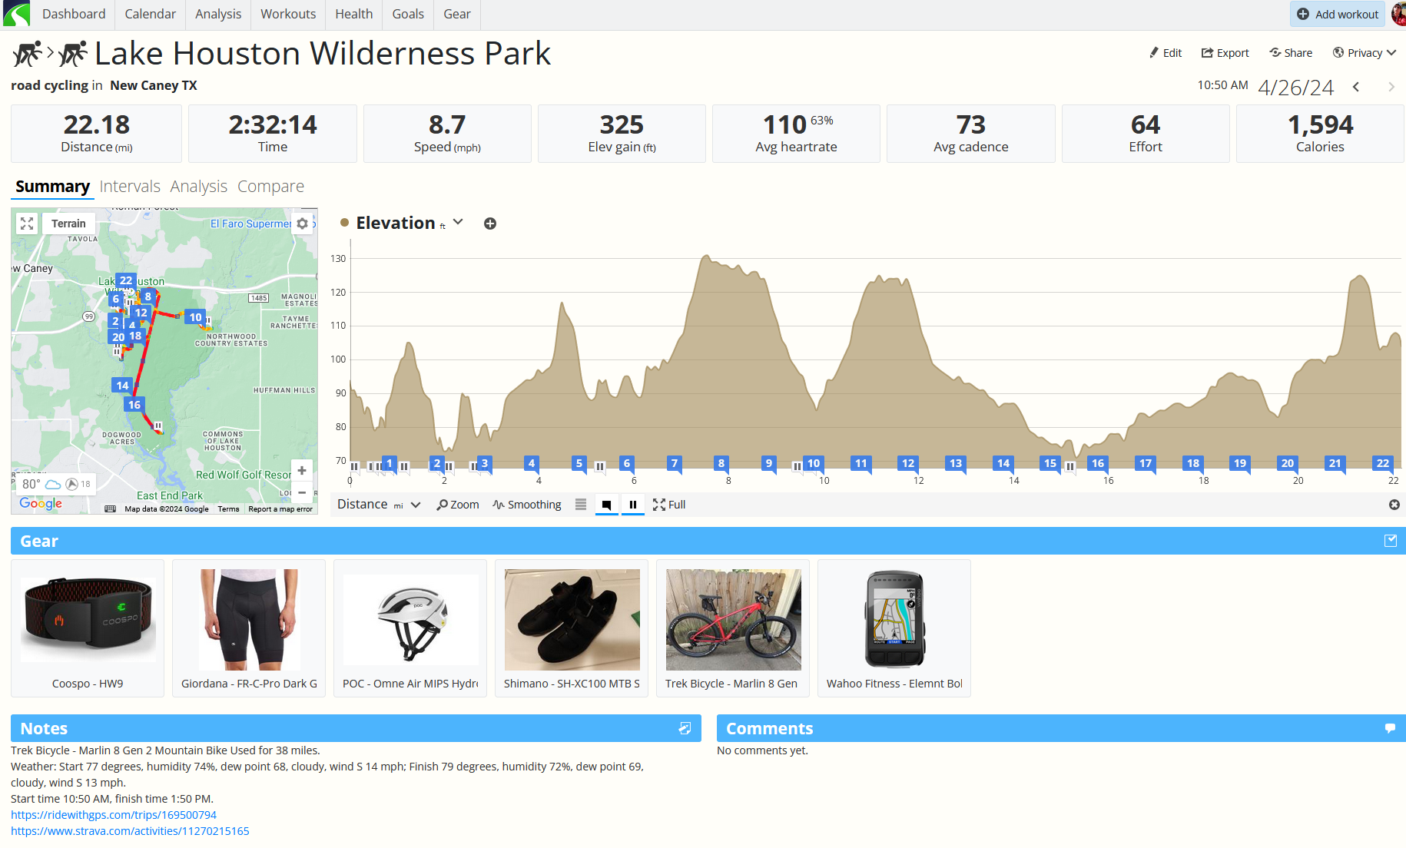Viewport: 1406px width, 848px height.
Task: Switch to the Intervals tab
Action: pyautogui.click(x=130, y=187)
